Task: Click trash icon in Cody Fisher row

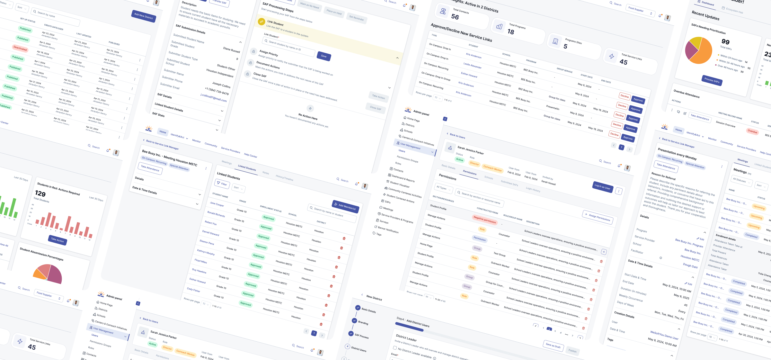Action: 321,324
